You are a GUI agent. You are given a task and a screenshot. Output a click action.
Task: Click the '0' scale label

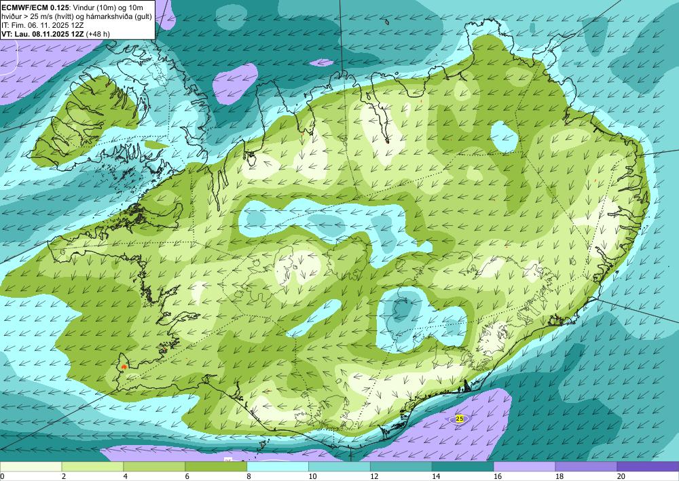[2, 477]
